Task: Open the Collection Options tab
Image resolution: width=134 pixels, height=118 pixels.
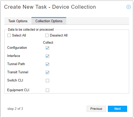Action: pos(49,21)
